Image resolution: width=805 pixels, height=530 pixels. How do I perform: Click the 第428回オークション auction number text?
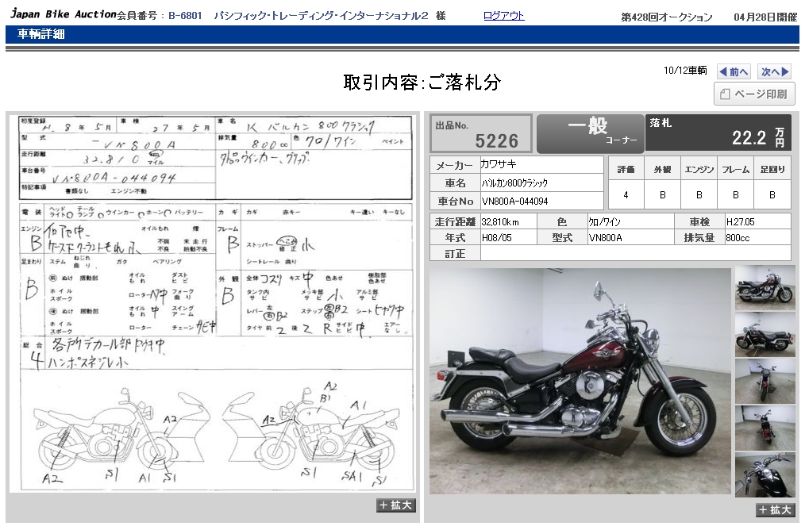[x=666, y=17]
